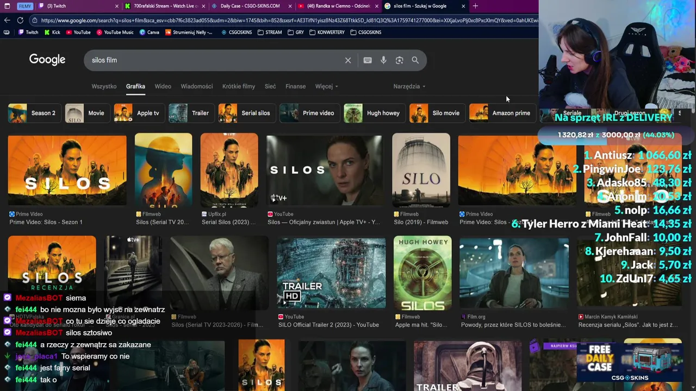Open YouTube Silos Oficjalny zwiastun thumbnail
Viewport: 696px width, 391px height.
point(324,171)
